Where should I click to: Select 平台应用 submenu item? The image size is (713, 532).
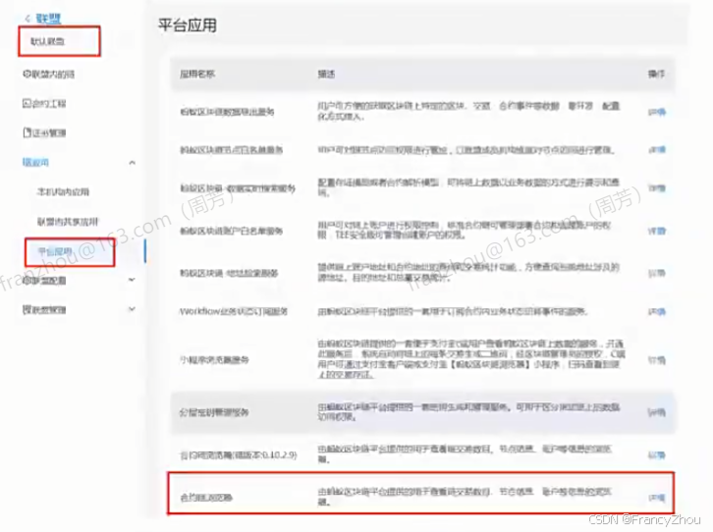[x=55, y=251]
